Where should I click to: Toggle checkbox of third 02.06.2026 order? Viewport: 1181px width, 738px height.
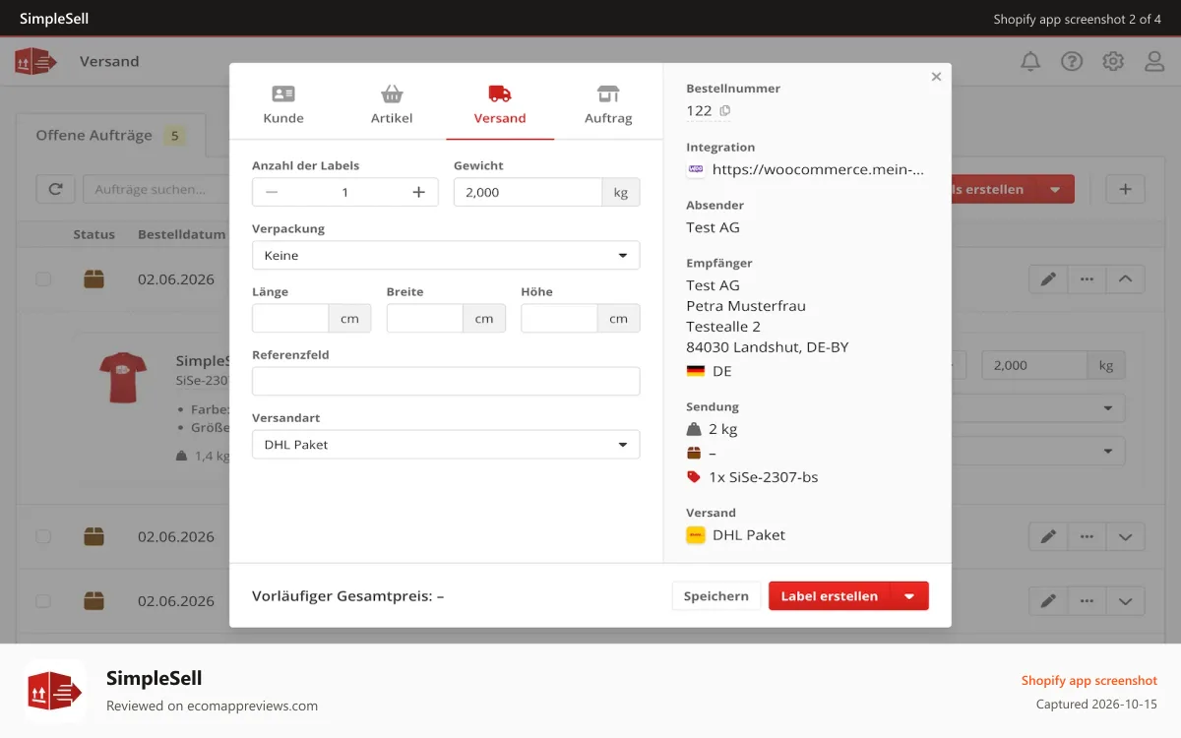pos(43,600)
